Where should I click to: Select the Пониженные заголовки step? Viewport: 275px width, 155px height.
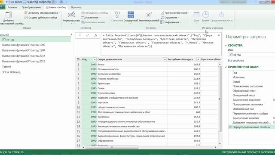click(247, 86)
